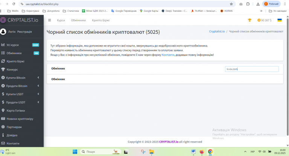Click the 428K badge on Усі курси

(36, 45)
